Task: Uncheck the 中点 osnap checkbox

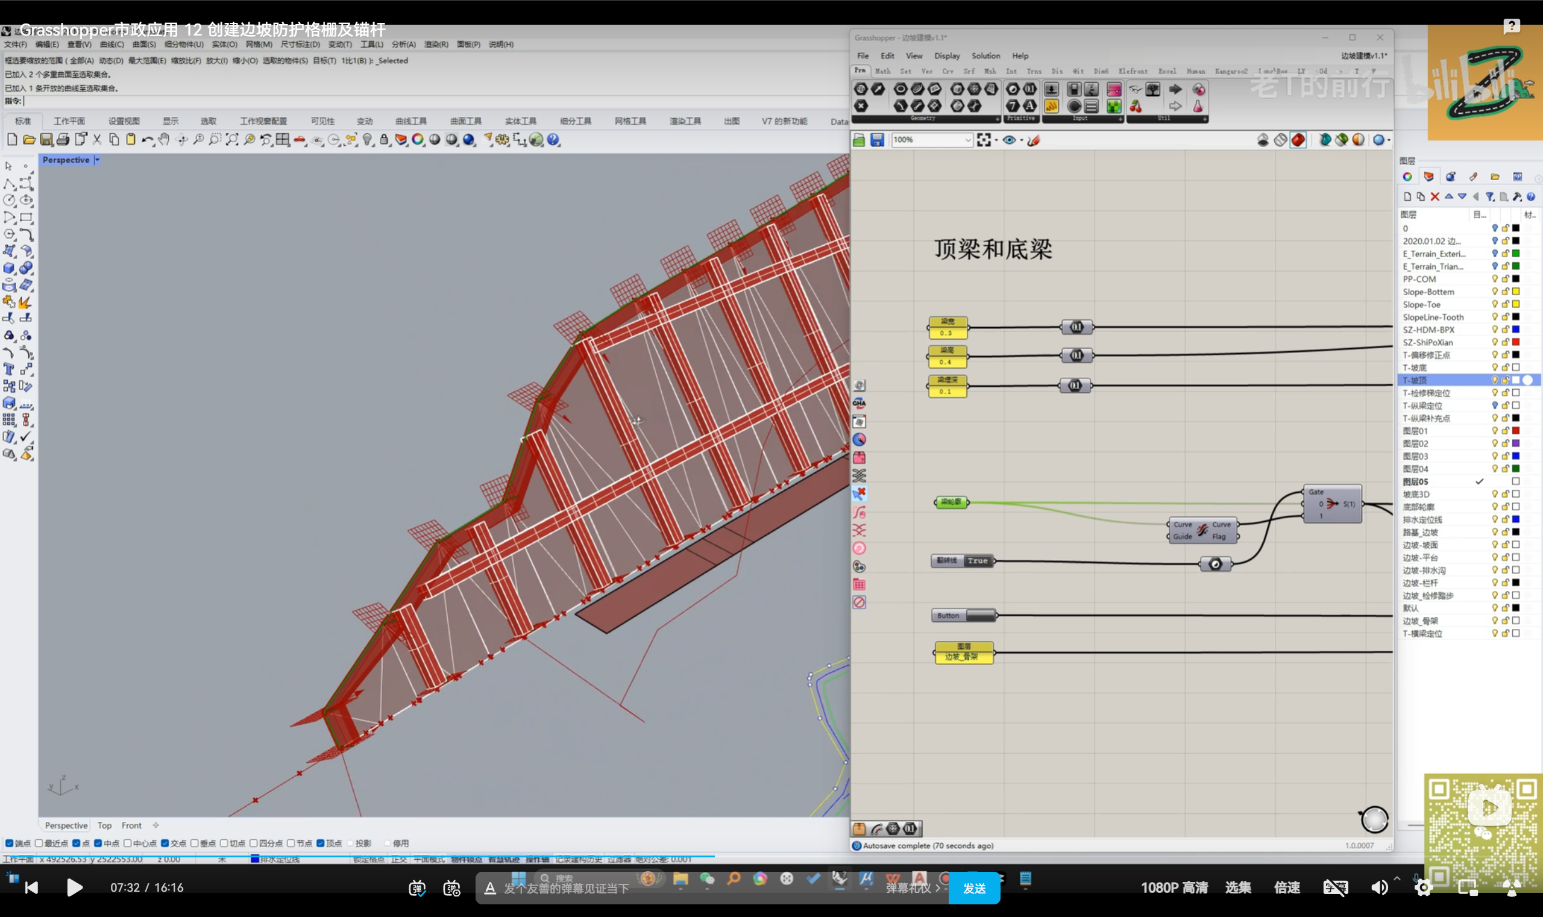Action: (98, 843)
